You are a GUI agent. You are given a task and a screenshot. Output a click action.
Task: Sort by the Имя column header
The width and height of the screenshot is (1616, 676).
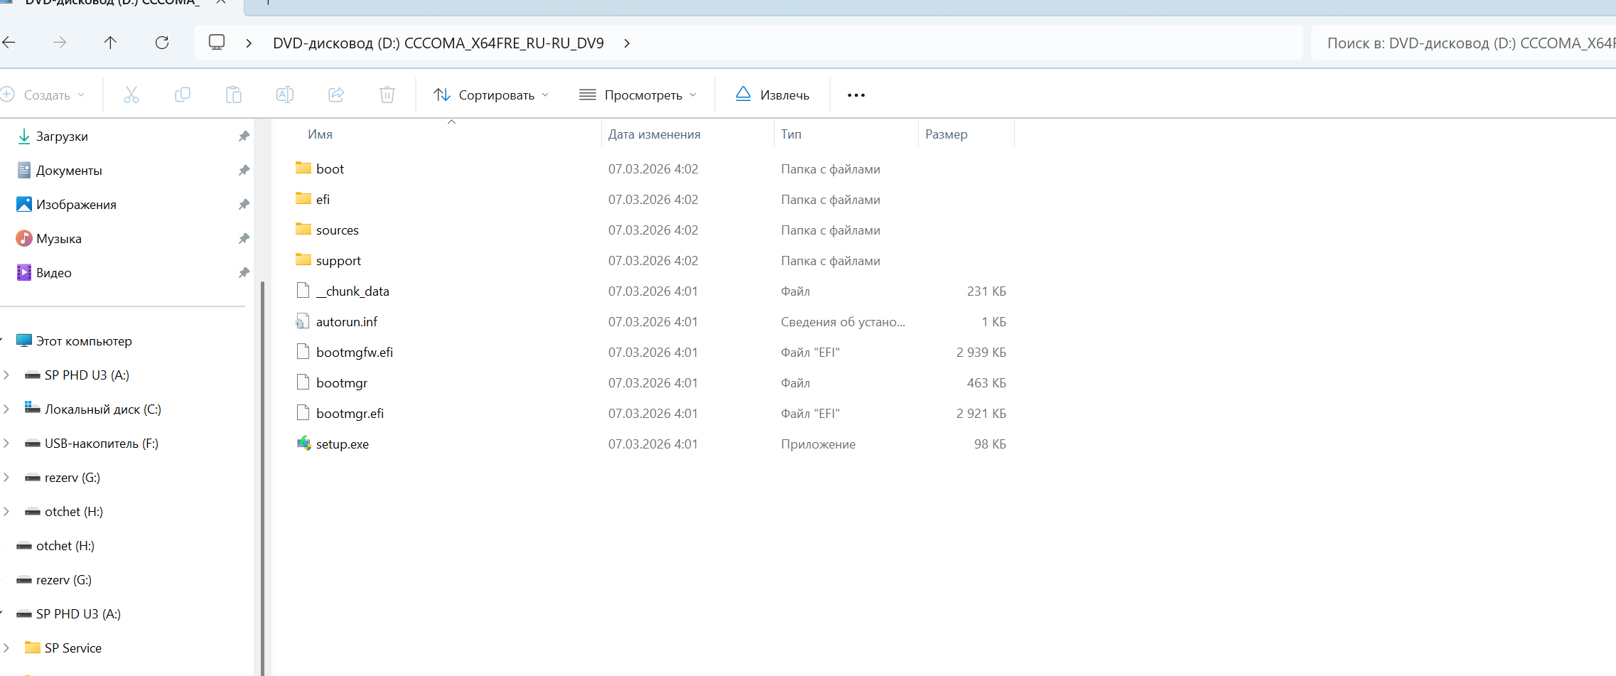coord(320,134)
